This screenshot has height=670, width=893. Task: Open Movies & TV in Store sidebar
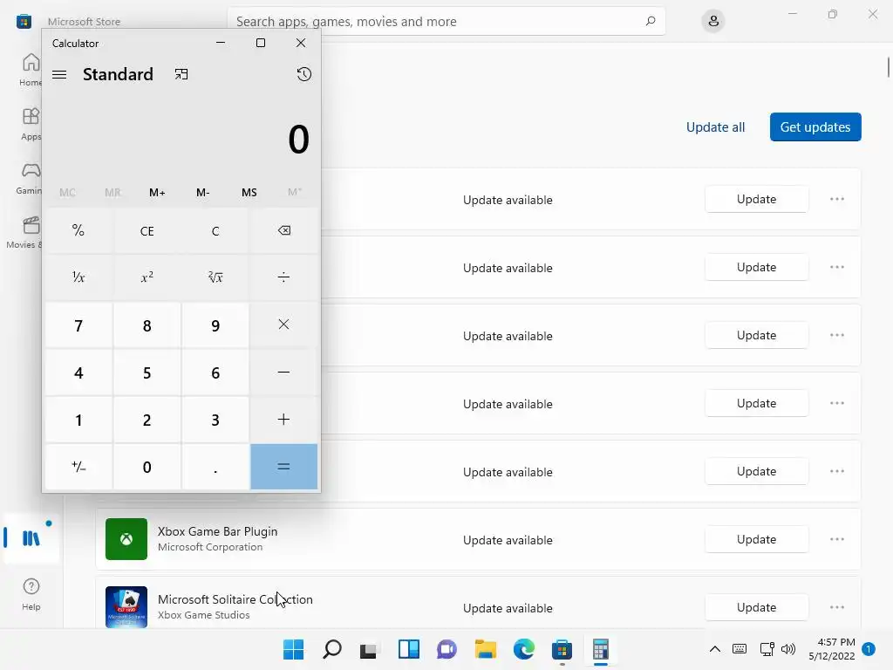coord(25,232)
